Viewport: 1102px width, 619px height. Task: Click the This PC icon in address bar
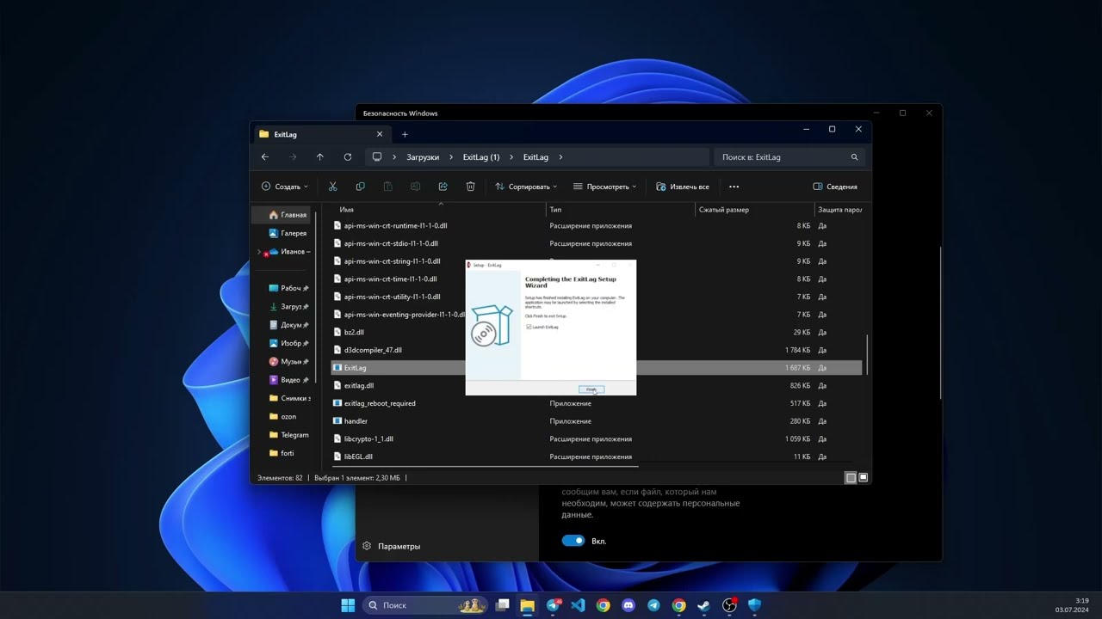coord(377,157)
